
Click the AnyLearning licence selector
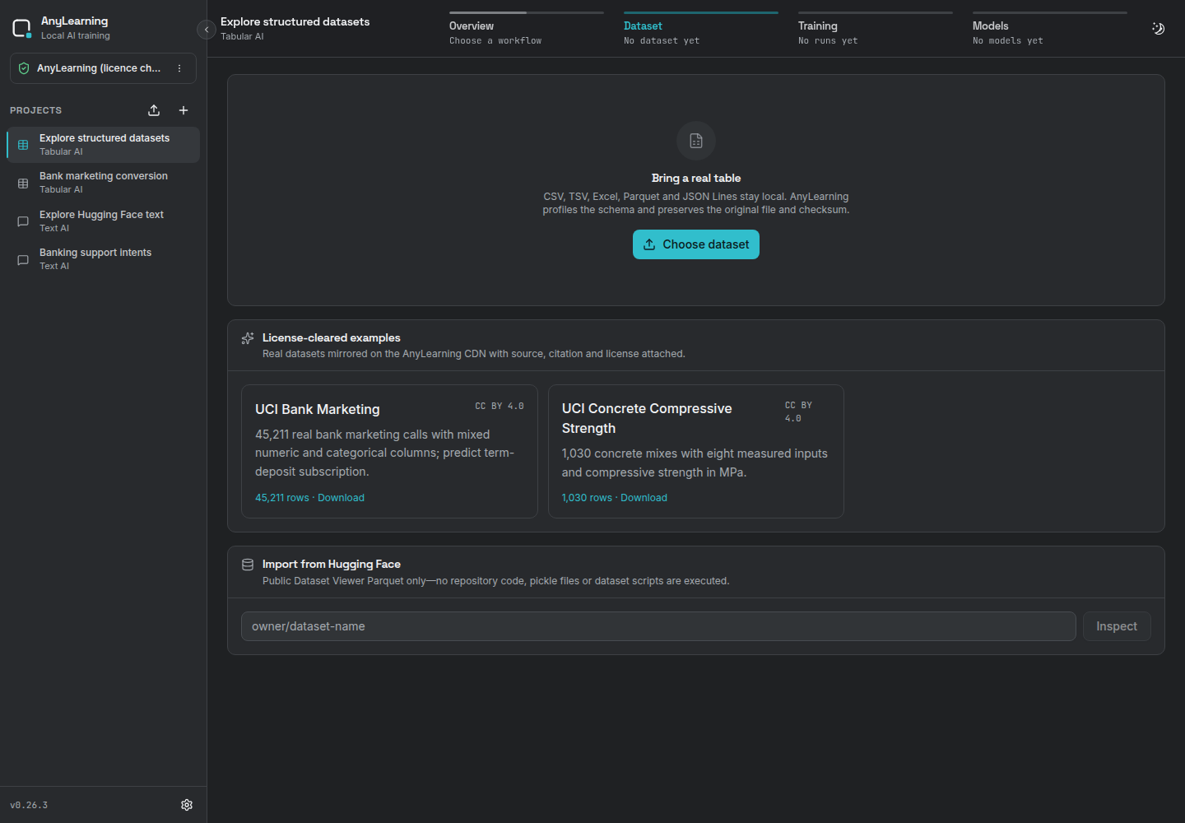pyautogui.click(x=103, y=68)
